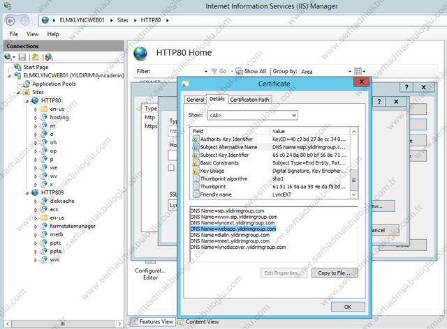Switch to the General certificate tab

(196, 100)
